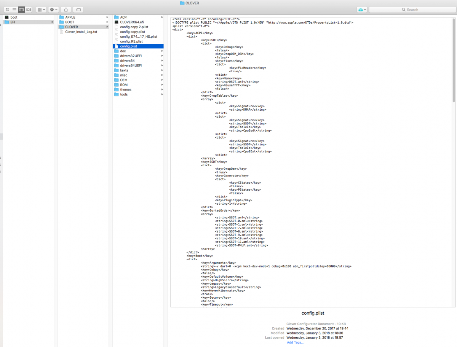Open the APPLE folder

70,17
